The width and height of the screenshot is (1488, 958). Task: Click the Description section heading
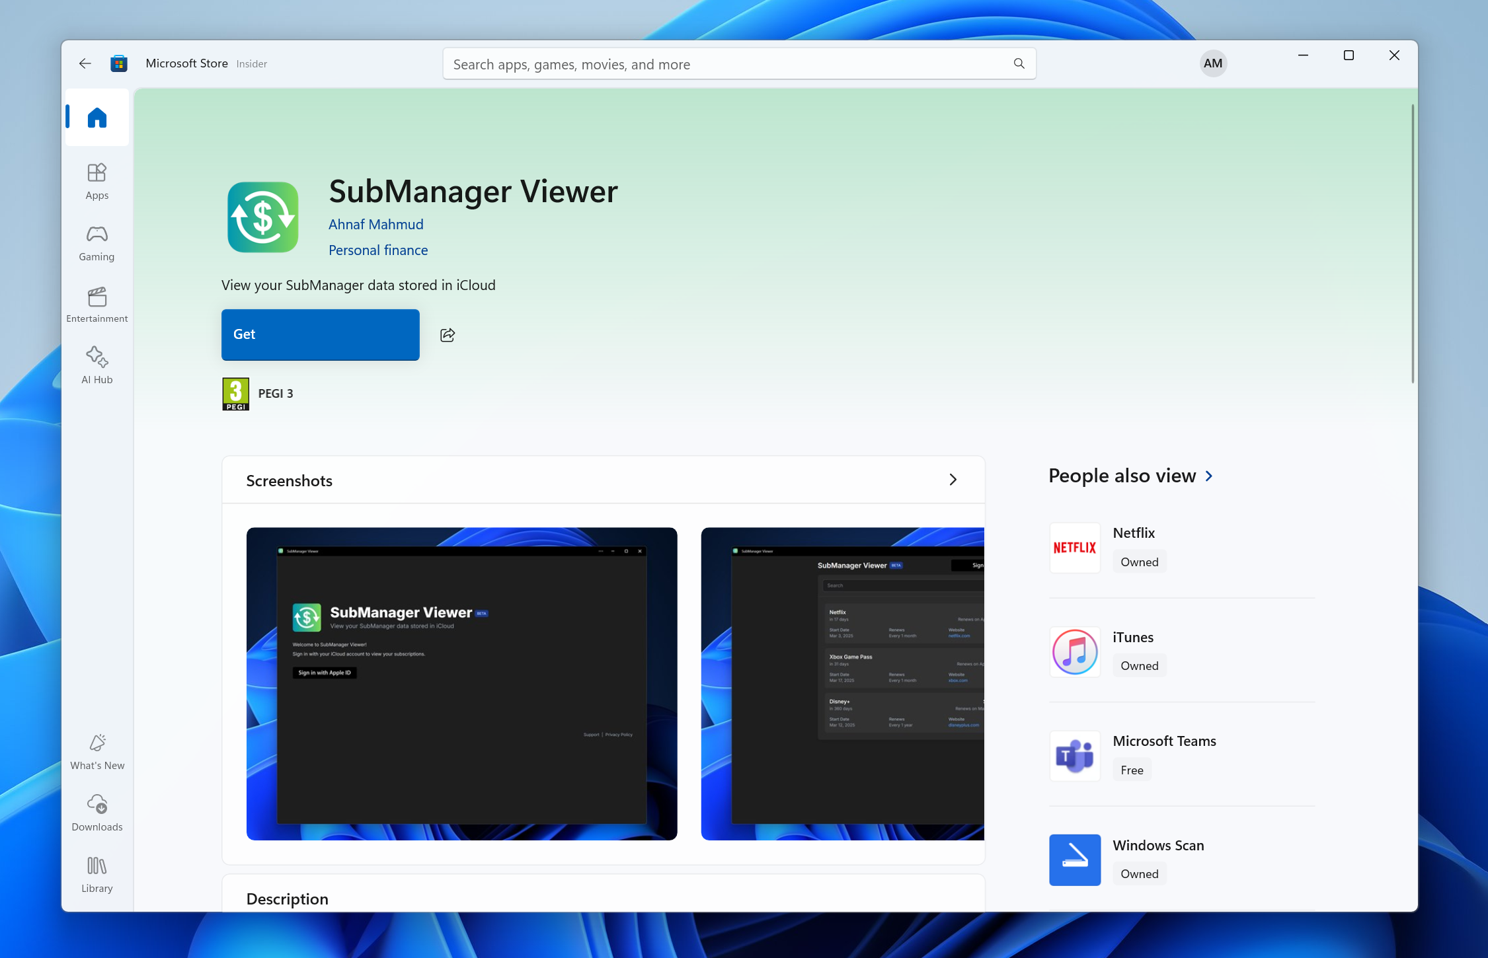pyautogui.click(x=288, y=899)
